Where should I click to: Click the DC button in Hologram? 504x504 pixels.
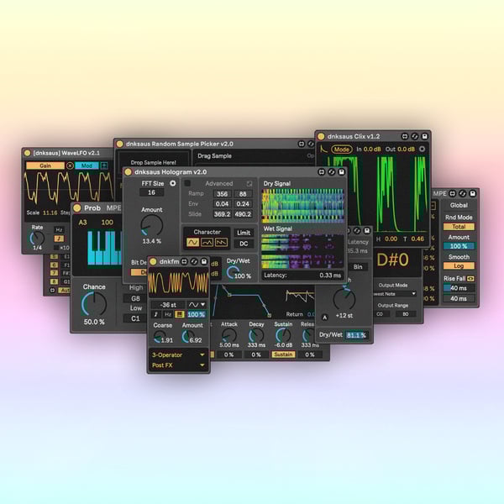[x=244, y=244]
